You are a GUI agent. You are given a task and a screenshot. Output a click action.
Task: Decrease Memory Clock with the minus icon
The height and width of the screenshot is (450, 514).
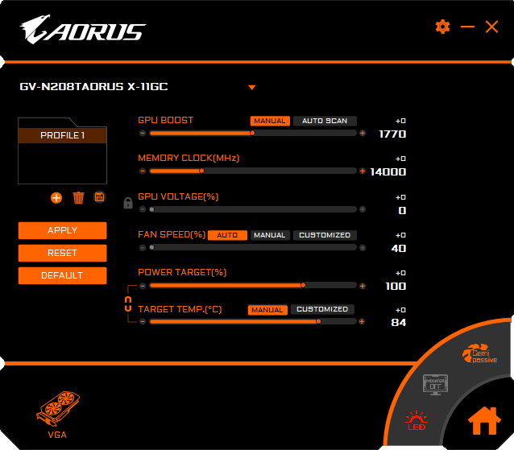[x=143, y=171]
